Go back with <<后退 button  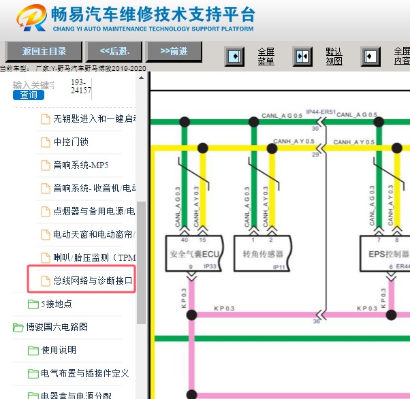pos(114,51)
